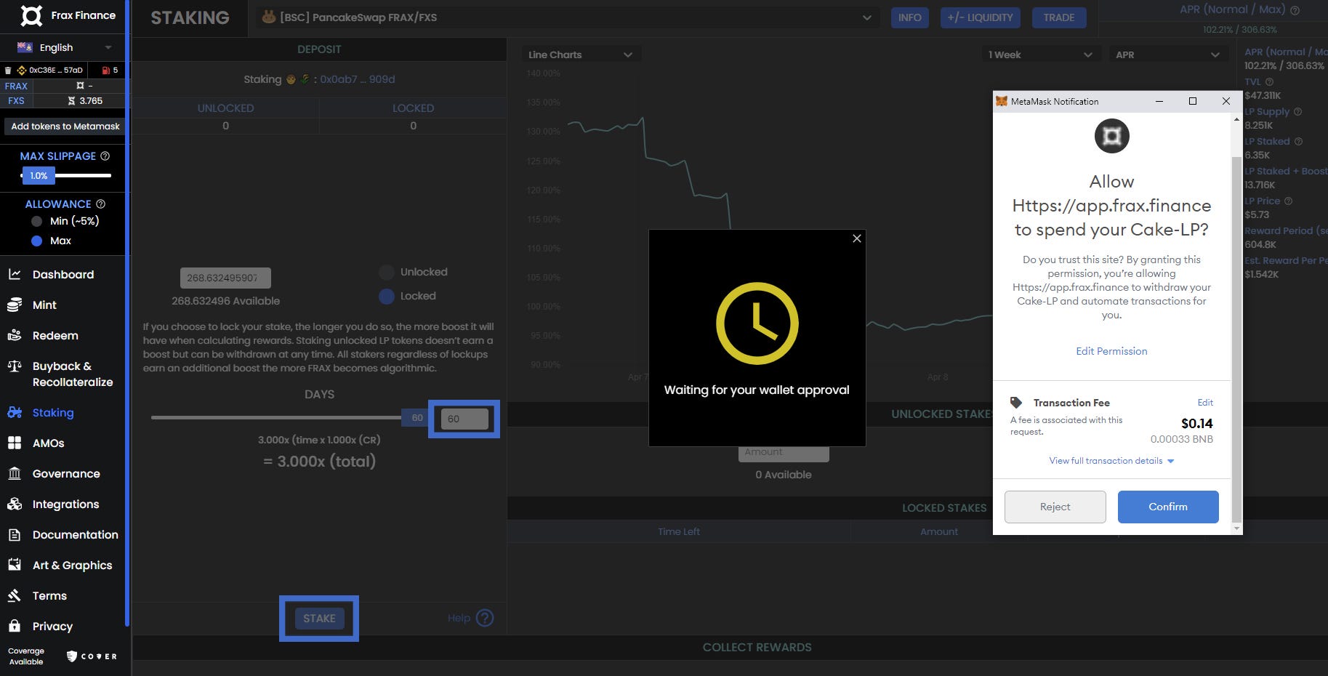This screenshot has height=676, width=1328.
Task: Click the trash icon beside the wallet address
Action: click(x=8, y=70)
